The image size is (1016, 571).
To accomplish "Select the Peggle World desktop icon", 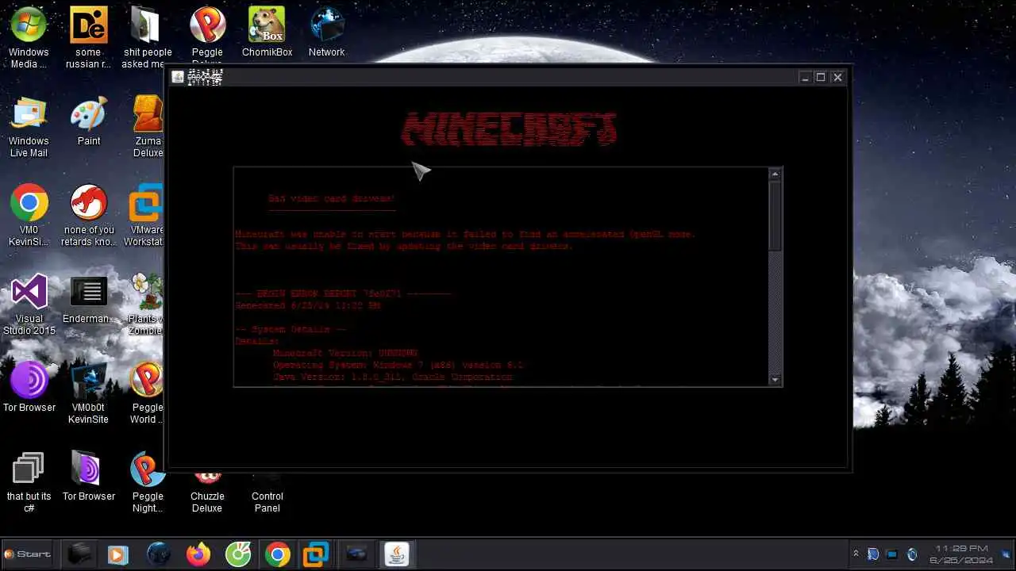I will tap(147, 393).
